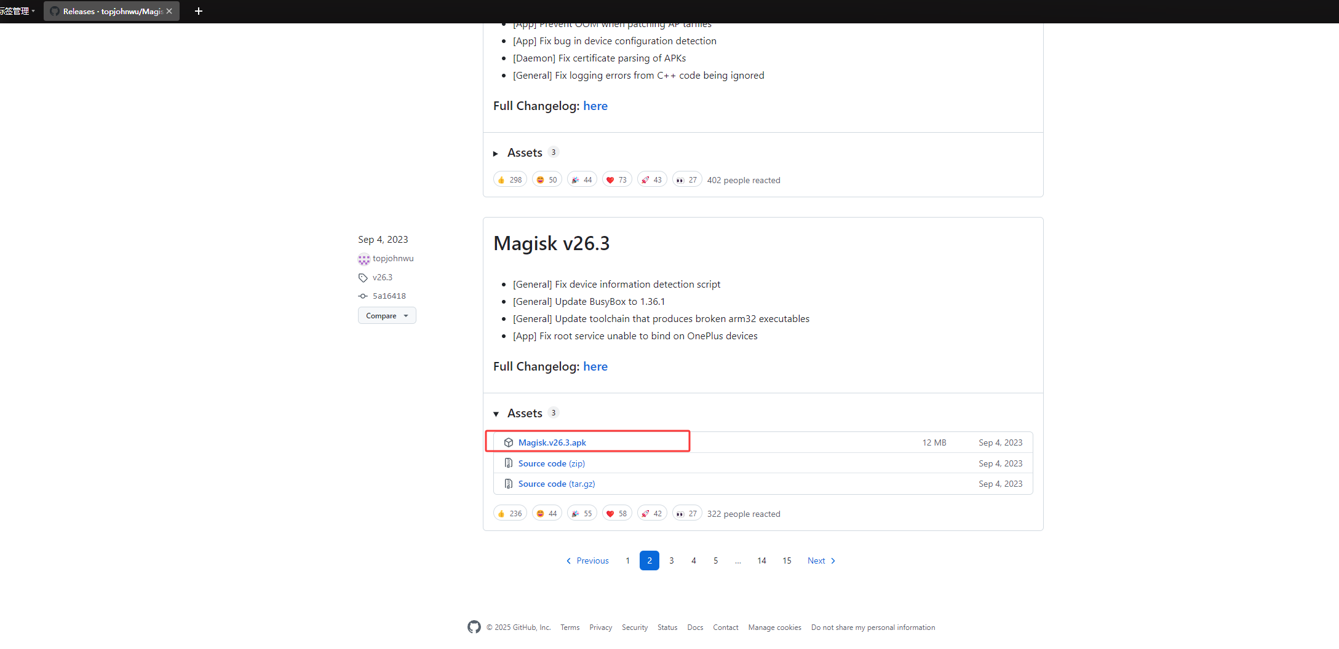1339x649 pixels.
Task: Toggle thumbs-up reaction with 236 count
Action: 510,513
